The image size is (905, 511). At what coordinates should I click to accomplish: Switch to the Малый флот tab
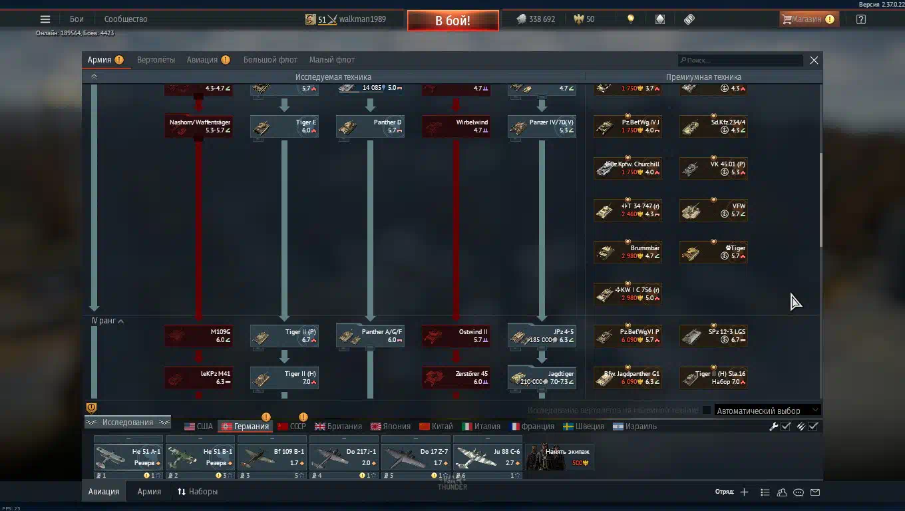tap(332, 60)
